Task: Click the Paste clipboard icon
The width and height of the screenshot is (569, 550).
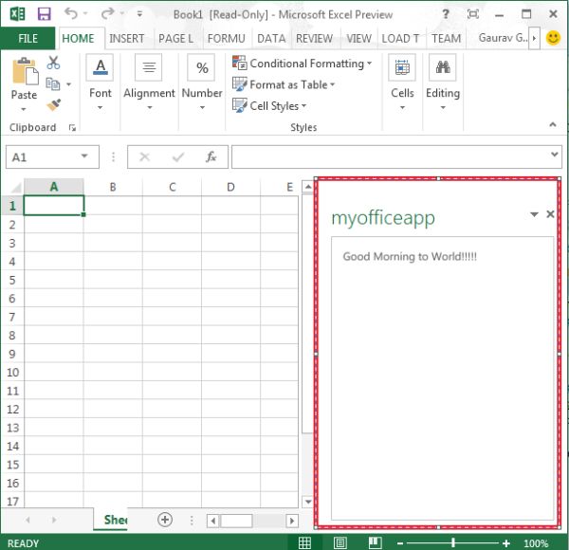Action: pyautogui.click(x=25, y=71)
